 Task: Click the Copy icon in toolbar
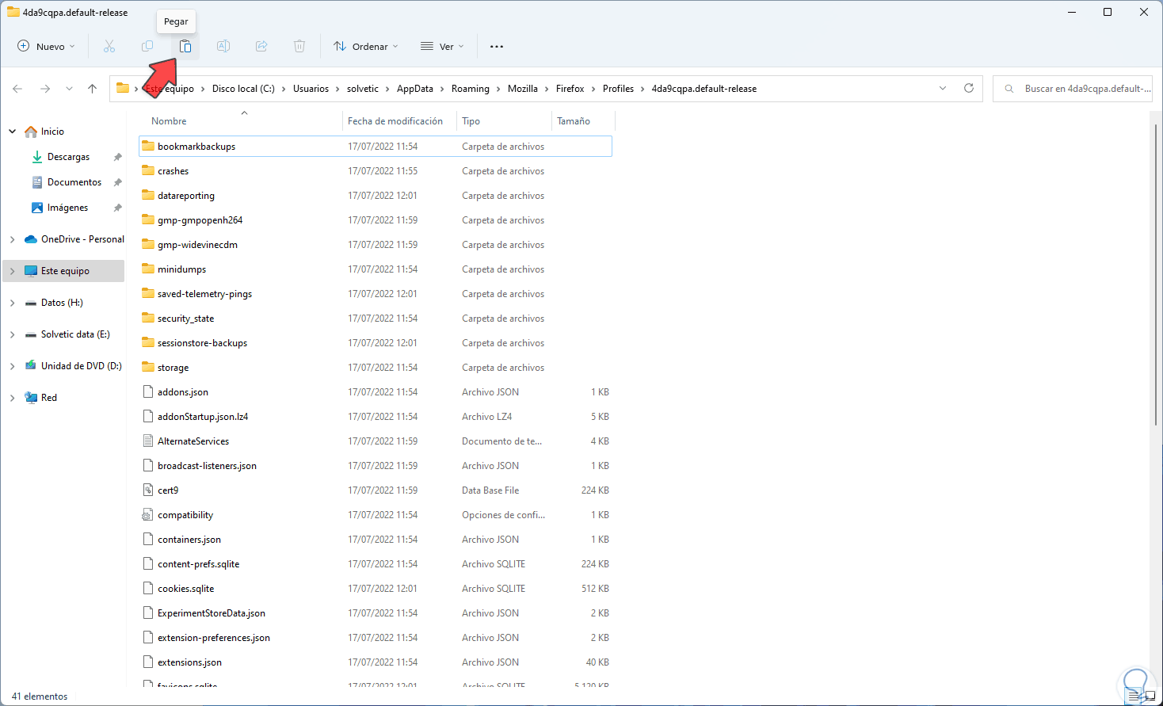point(147,47)
